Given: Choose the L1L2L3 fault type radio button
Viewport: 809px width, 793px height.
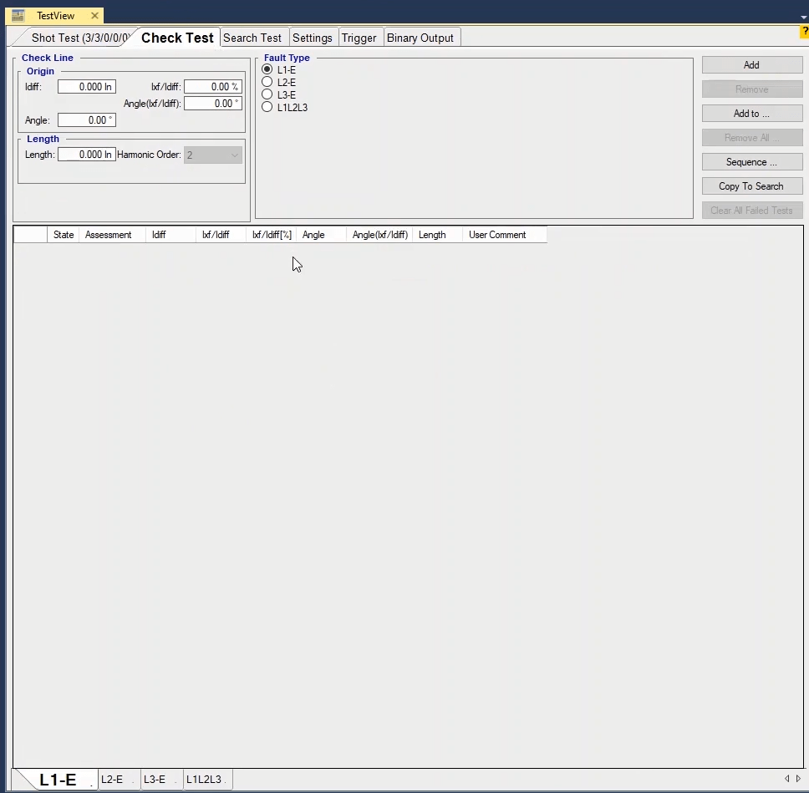Looking at the screenshot, I should pyautogui.click(x=267, y=107).
